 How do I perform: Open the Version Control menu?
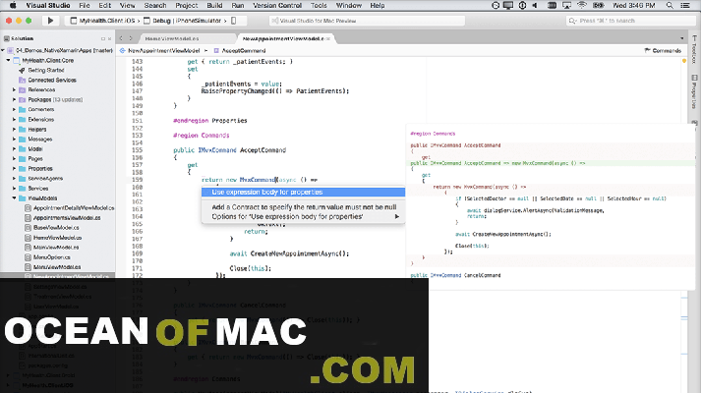(x=277, y=5)
